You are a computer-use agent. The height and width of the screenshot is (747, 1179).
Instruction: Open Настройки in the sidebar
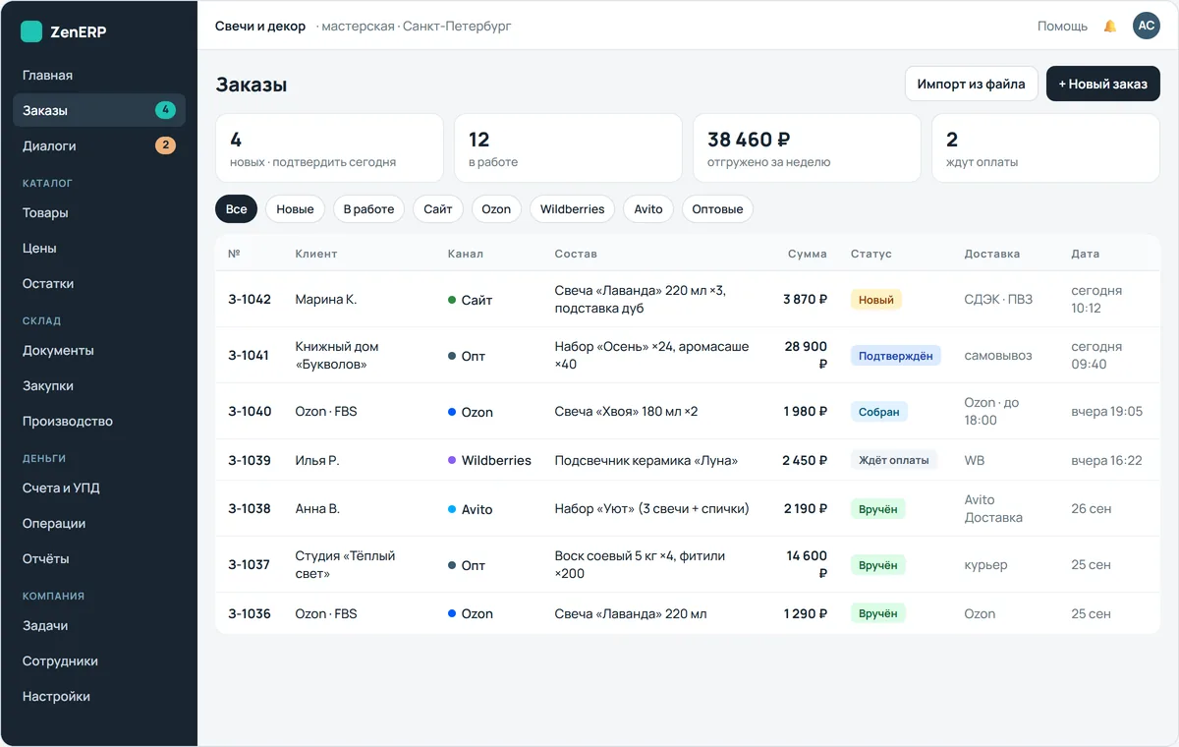point(98,696)
